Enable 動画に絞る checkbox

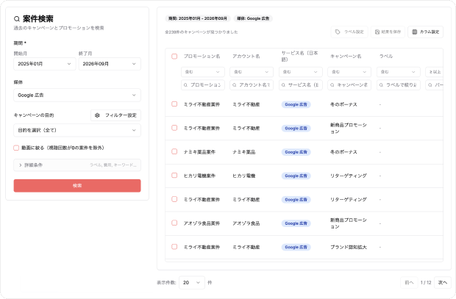[x=16, y=148]
